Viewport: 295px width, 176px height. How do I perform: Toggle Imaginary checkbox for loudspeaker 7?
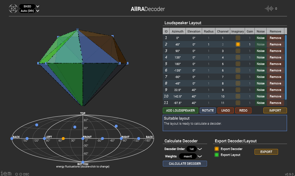pos(238,77)
